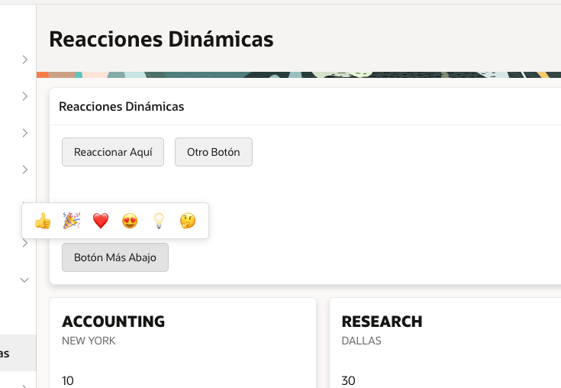Expand the topmost sidebar chevron item
Image resolution: width=561 pixels, height=388 pixels.
click(x=24, y=60)
